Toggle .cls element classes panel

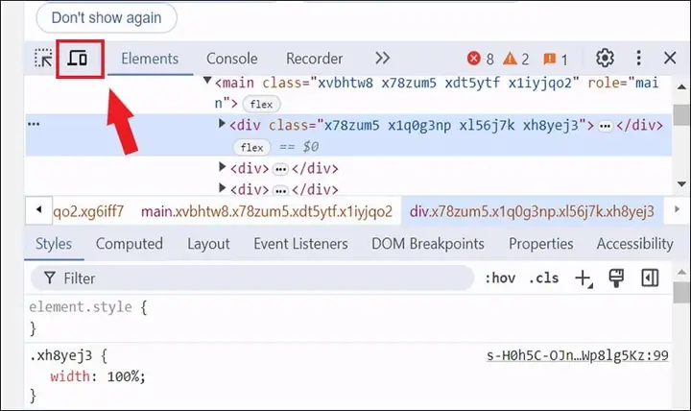(543, 278)
